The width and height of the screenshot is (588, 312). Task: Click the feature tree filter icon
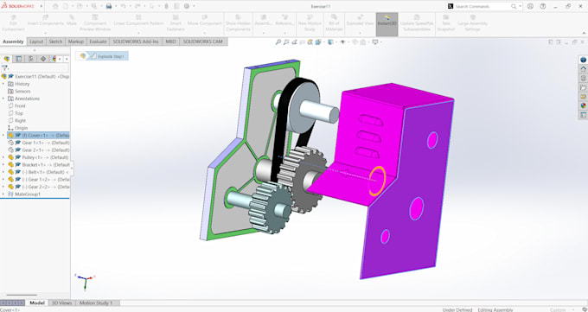click(x=5, y=68)
